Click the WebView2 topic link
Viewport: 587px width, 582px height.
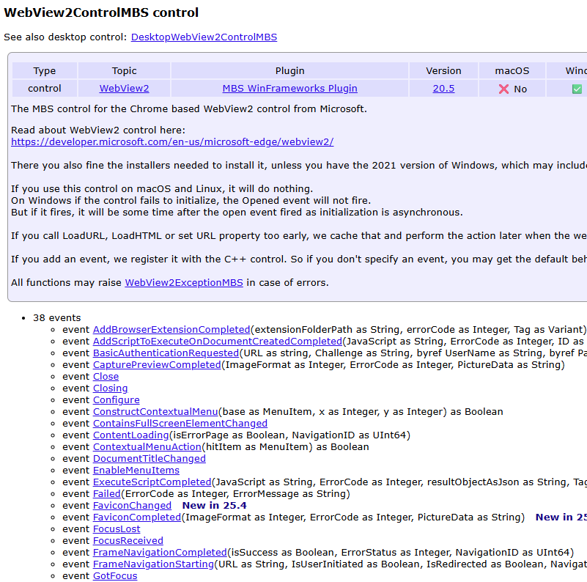124,89
